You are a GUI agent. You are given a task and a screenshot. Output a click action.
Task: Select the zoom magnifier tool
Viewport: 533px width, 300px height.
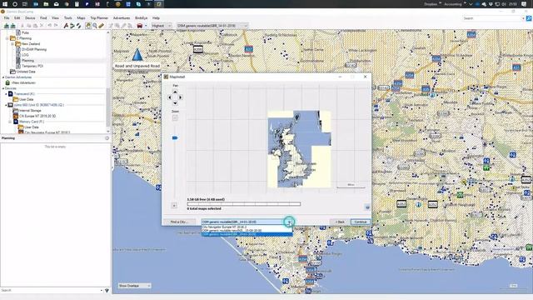(95, 26)
